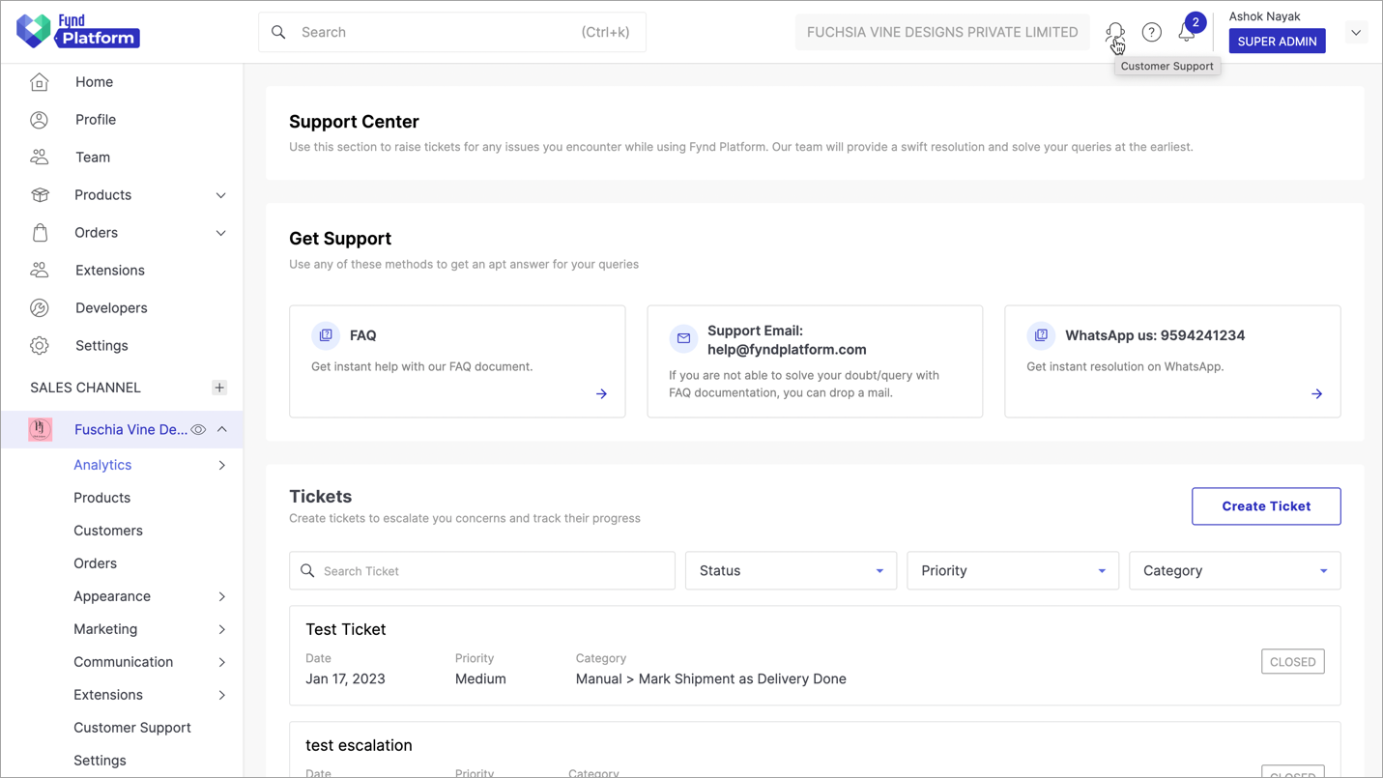
Task: Expand the Appearance submenu arrow
Action: point(222,596)
